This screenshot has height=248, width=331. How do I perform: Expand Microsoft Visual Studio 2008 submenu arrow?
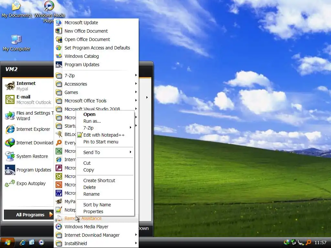click(x=136, y=109)
